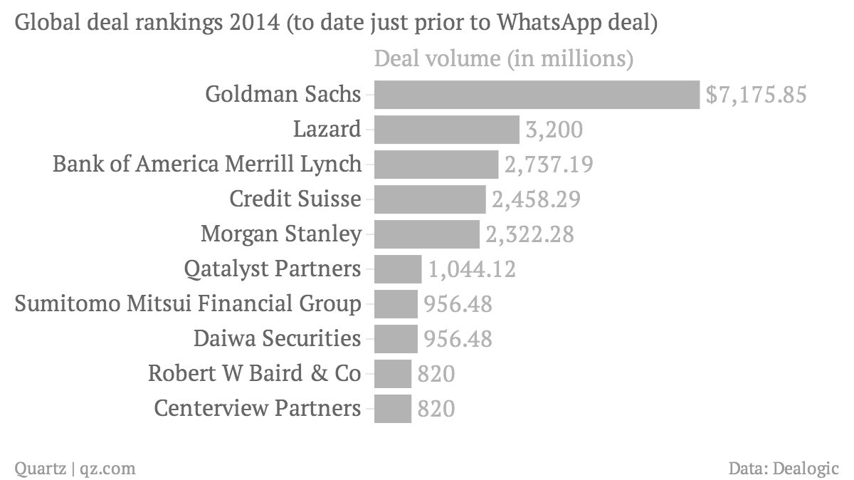Click the Morgan Stanley bar
Image resolution: width=854 pixels, height=480 pixels.
click(427, 234)
